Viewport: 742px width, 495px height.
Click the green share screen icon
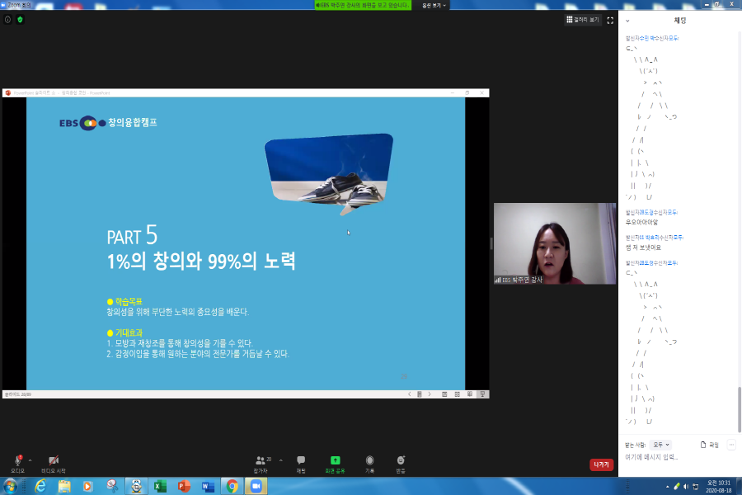pyautogui.click(x=335, y=460)
